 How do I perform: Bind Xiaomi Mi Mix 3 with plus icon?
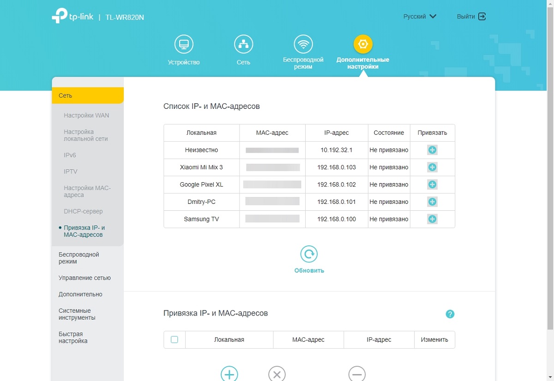pos(432,167)
